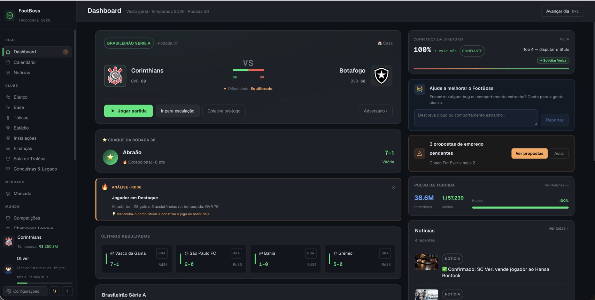This screenshot has height=300, width=595.
Task: Click the Notícias sidebar icon
Action: [x=8, y=72]
